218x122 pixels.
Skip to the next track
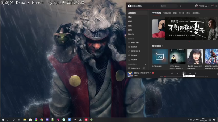[x=190, y=73]
